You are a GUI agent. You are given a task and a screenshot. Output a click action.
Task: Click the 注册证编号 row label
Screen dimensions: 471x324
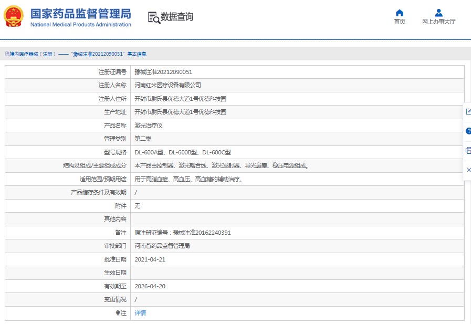click(112, 72)
